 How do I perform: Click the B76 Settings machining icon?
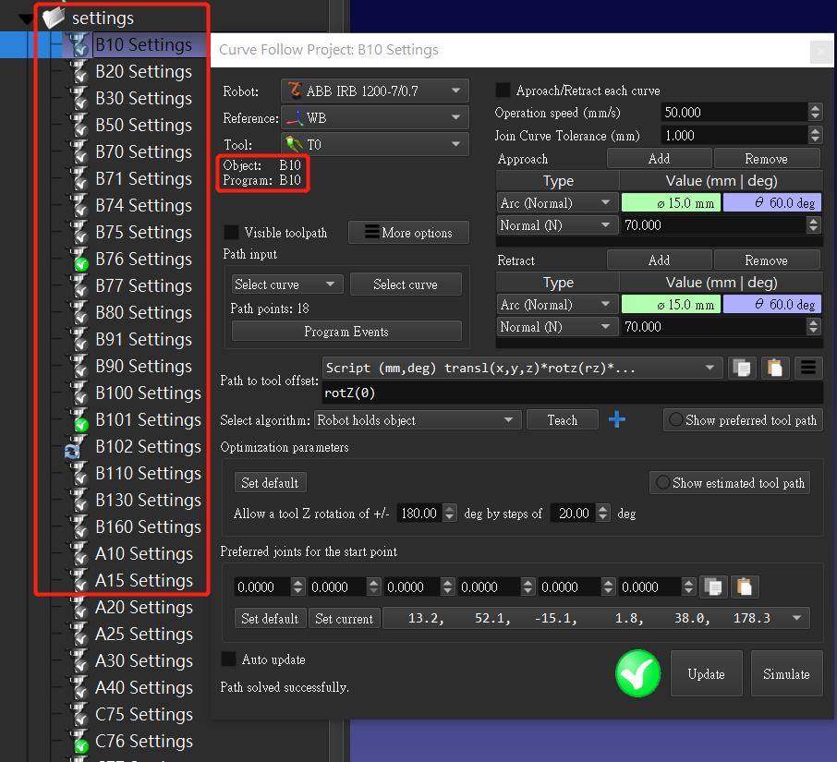pos(79,260)
